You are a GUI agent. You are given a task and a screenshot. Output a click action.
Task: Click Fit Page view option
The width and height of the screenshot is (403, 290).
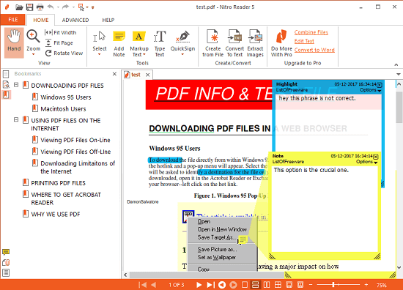tap(59, 43)
